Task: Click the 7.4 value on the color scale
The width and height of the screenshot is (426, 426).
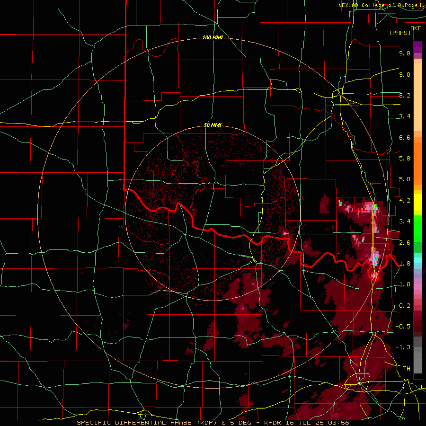Action: 405,116
